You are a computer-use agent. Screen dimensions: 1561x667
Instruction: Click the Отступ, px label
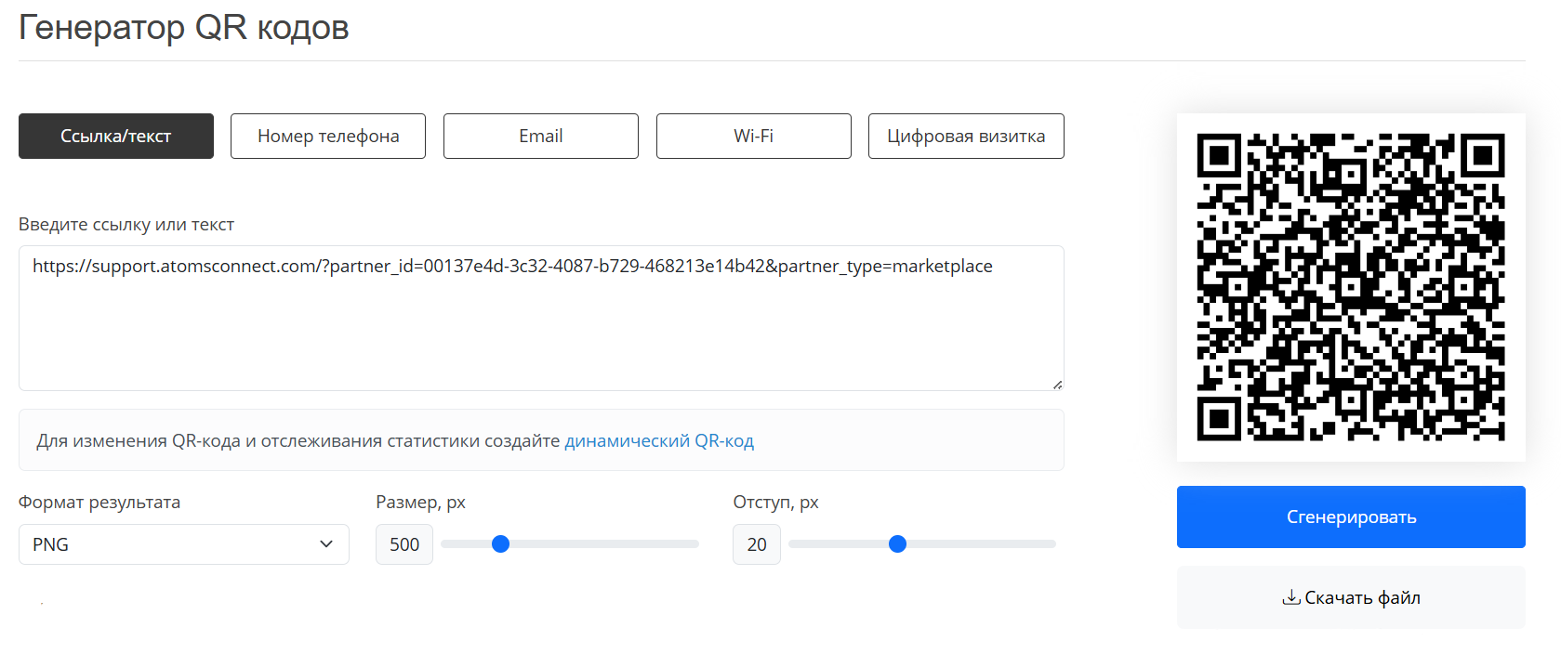click(775, 502)
